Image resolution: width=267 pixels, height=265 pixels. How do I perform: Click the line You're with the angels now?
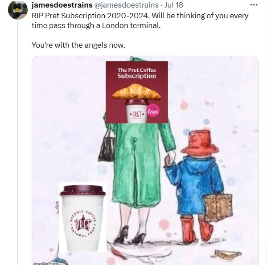click(78, 45)
